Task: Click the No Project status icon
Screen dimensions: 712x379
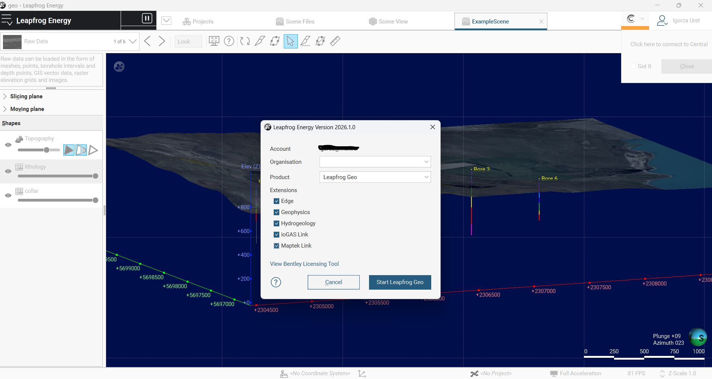Action: pyautogui.click(x=474, y=373)
